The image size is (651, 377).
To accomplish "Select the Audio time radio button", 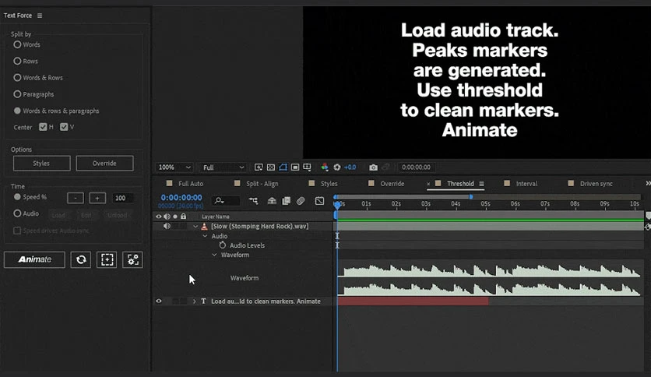I will point(17,213).
